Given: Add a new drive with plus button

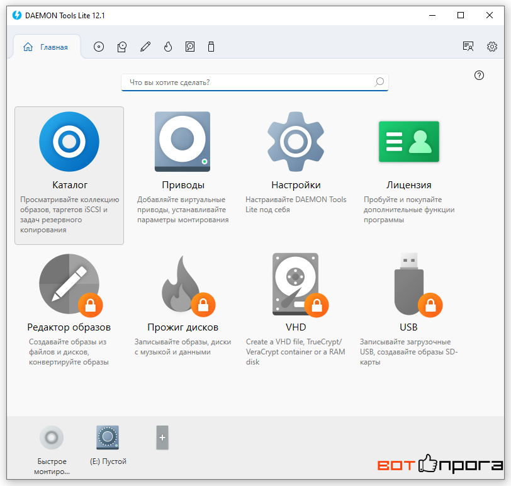Looking at the screenshot, I should 162,438.
